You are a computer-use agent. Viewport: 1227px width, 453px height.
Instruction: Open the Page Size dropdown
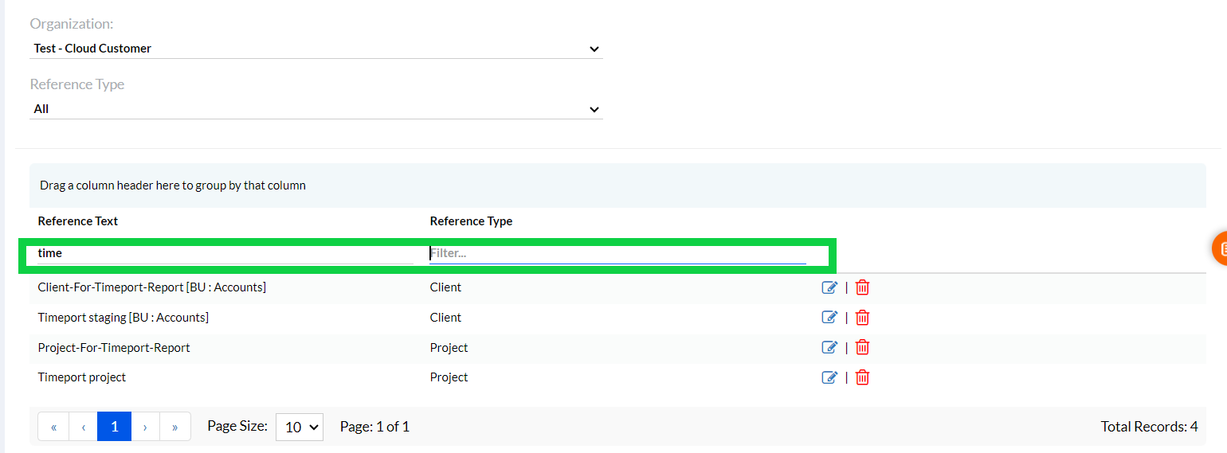click(299, 427)
